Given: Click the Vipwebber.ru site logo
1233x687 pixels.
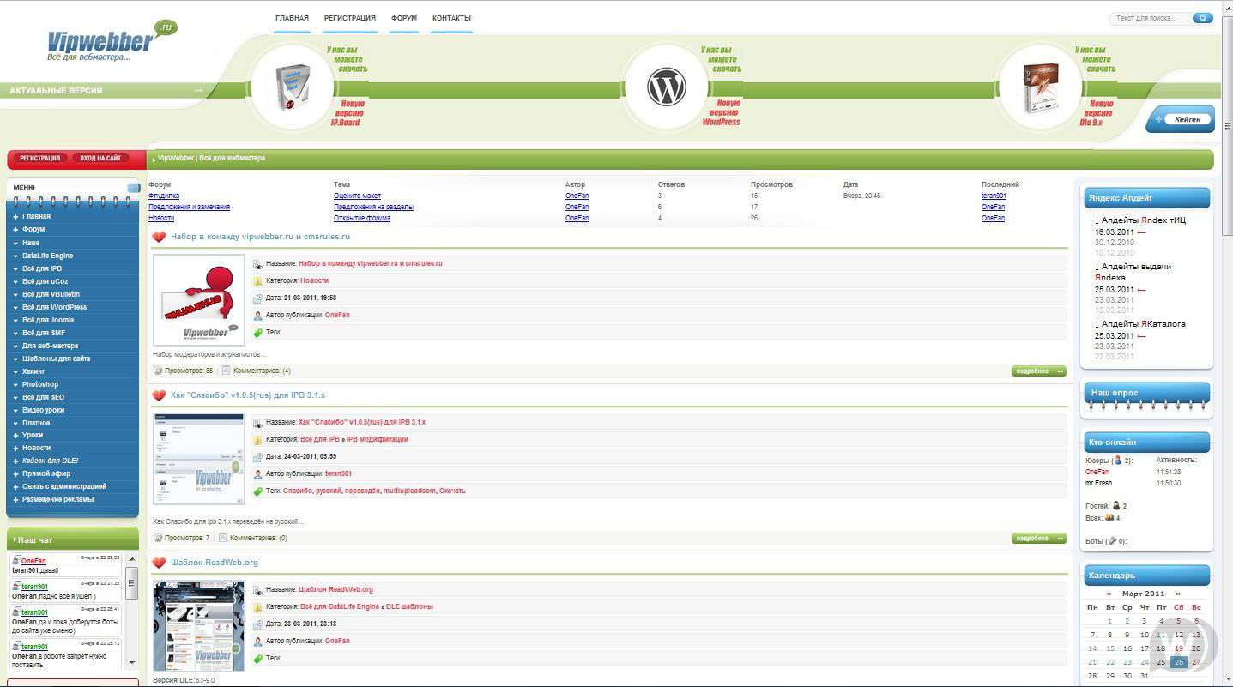Looking at the screenshot, I should tap(112, 41).
